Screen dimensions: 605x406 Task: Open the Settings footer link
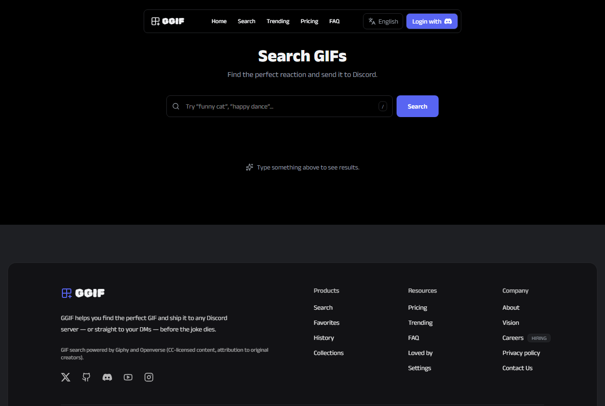420,368
